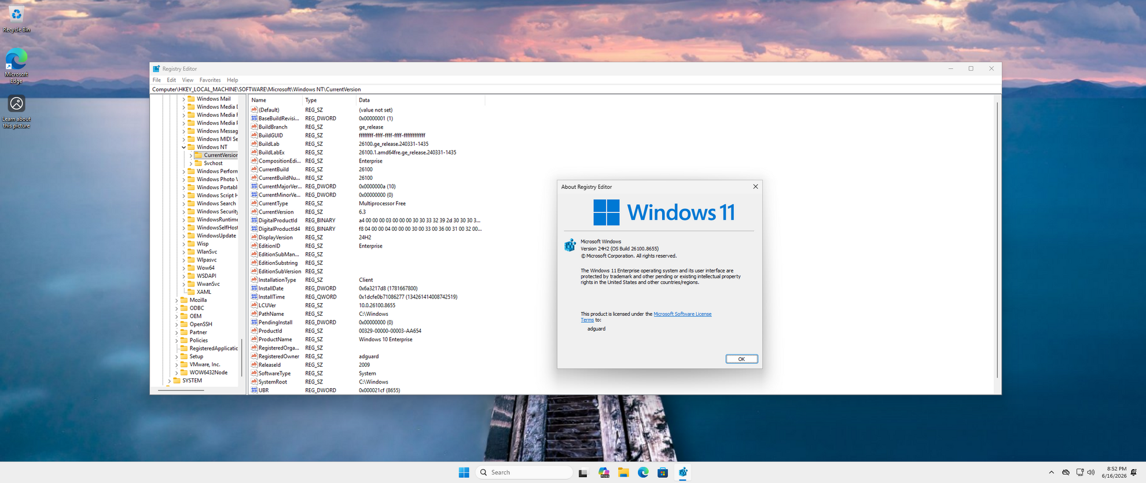Launch Microsoft Edge from the taskbar
This screenshot has width=1146, height=483.
click(x=643, y=473)
